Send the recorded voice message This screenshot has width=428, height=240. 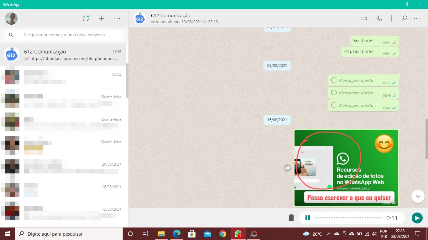pos(417,218)
